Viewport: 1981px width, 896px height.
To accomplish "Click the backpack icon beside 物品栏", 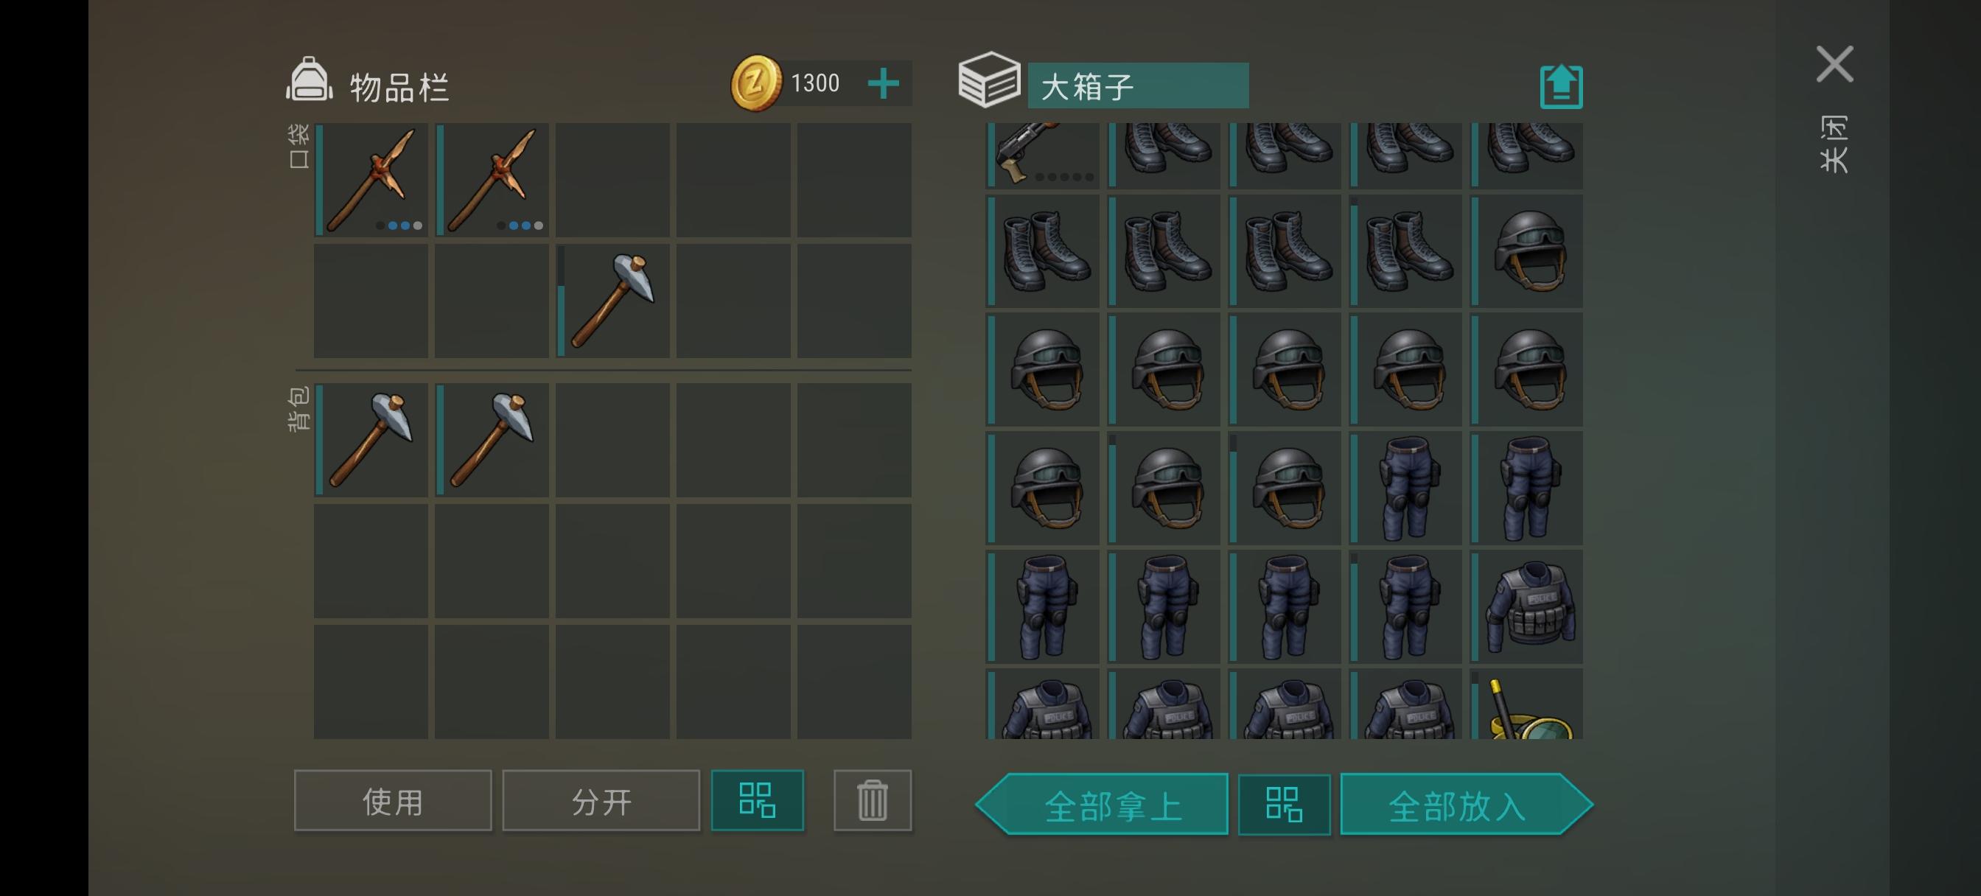I will [x=309, y=80].
